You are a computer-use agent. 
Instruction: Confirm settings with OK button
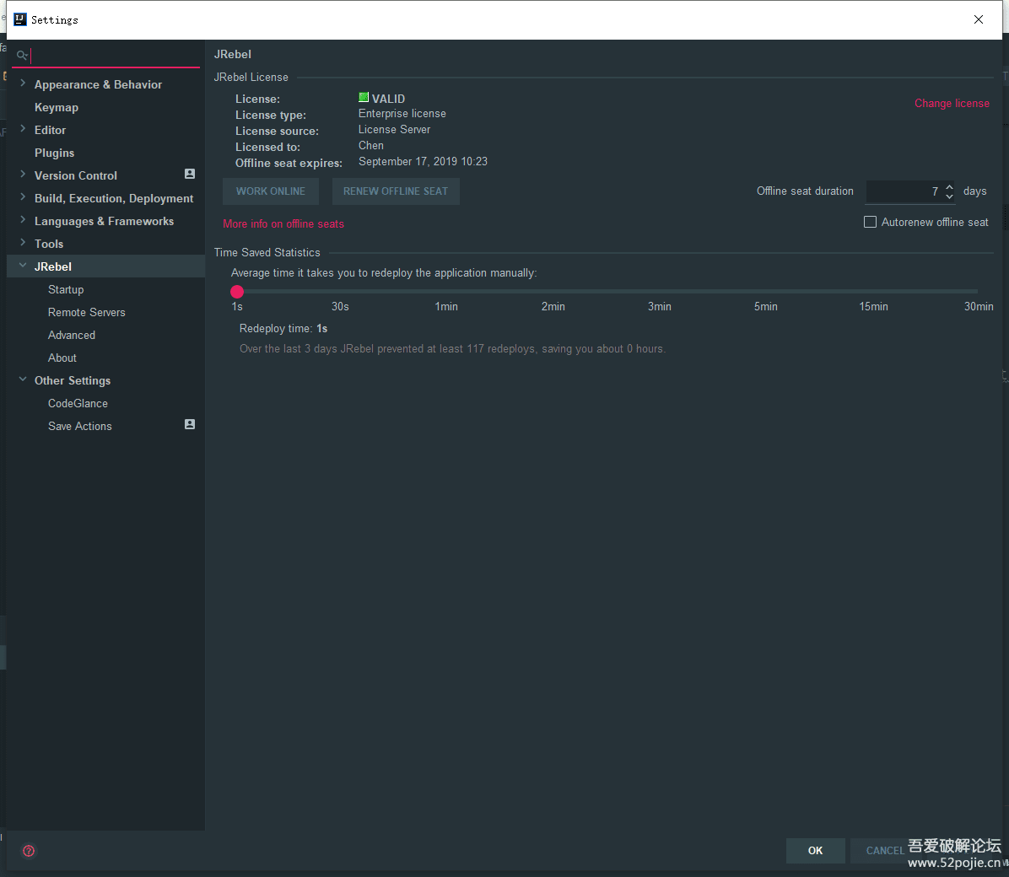tap(815, 851)
